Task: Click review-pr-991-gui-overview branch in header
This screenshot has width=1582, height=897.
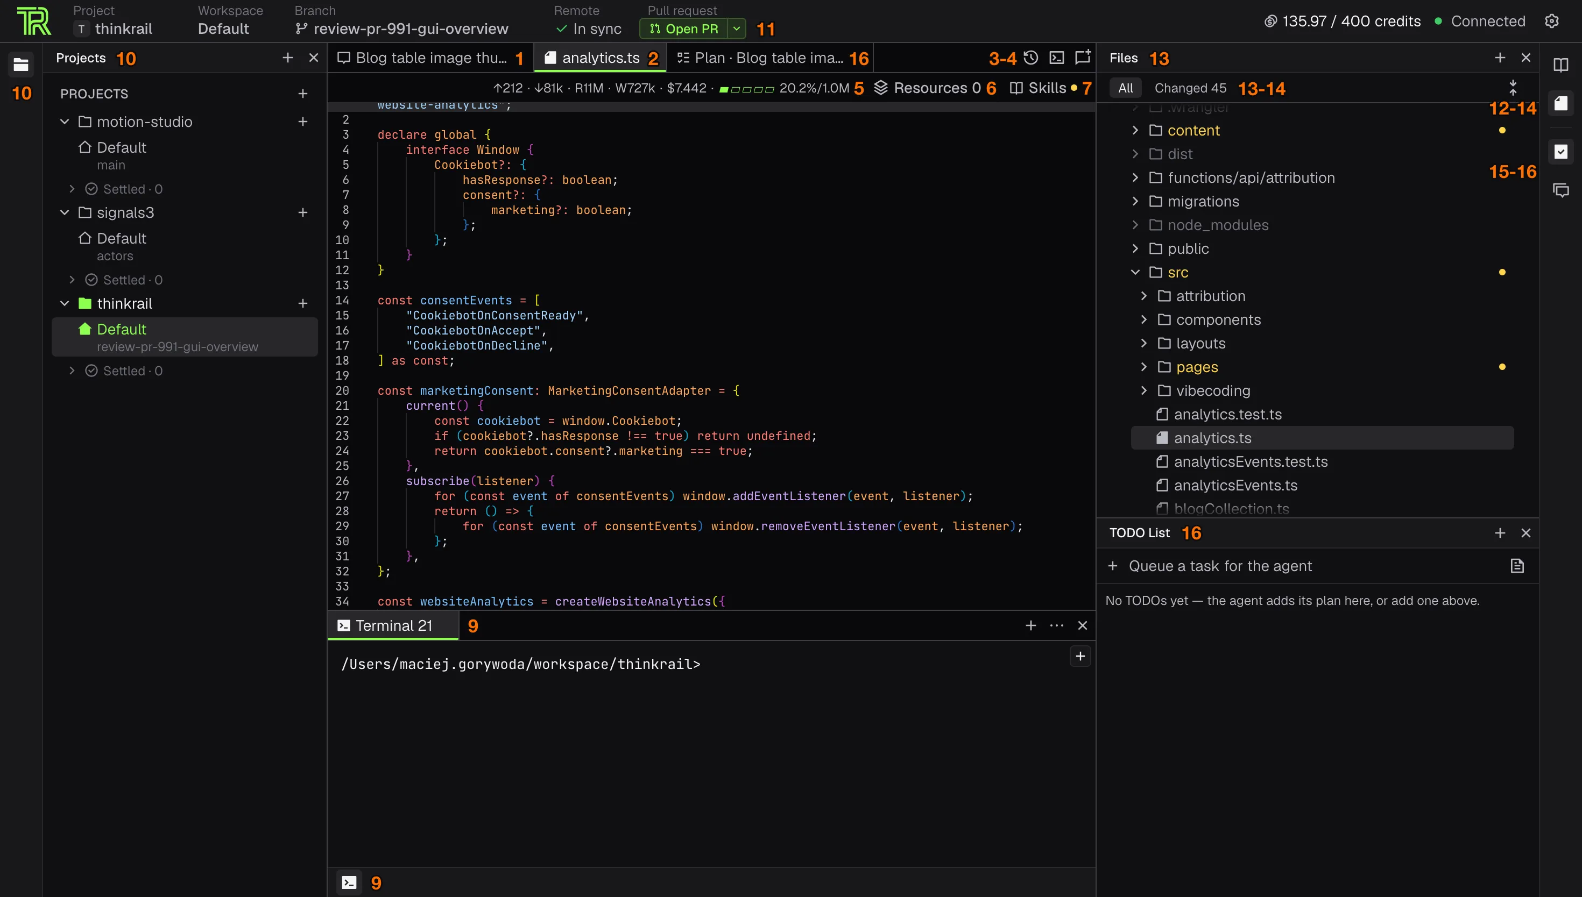Action: [x=402, y=29]
